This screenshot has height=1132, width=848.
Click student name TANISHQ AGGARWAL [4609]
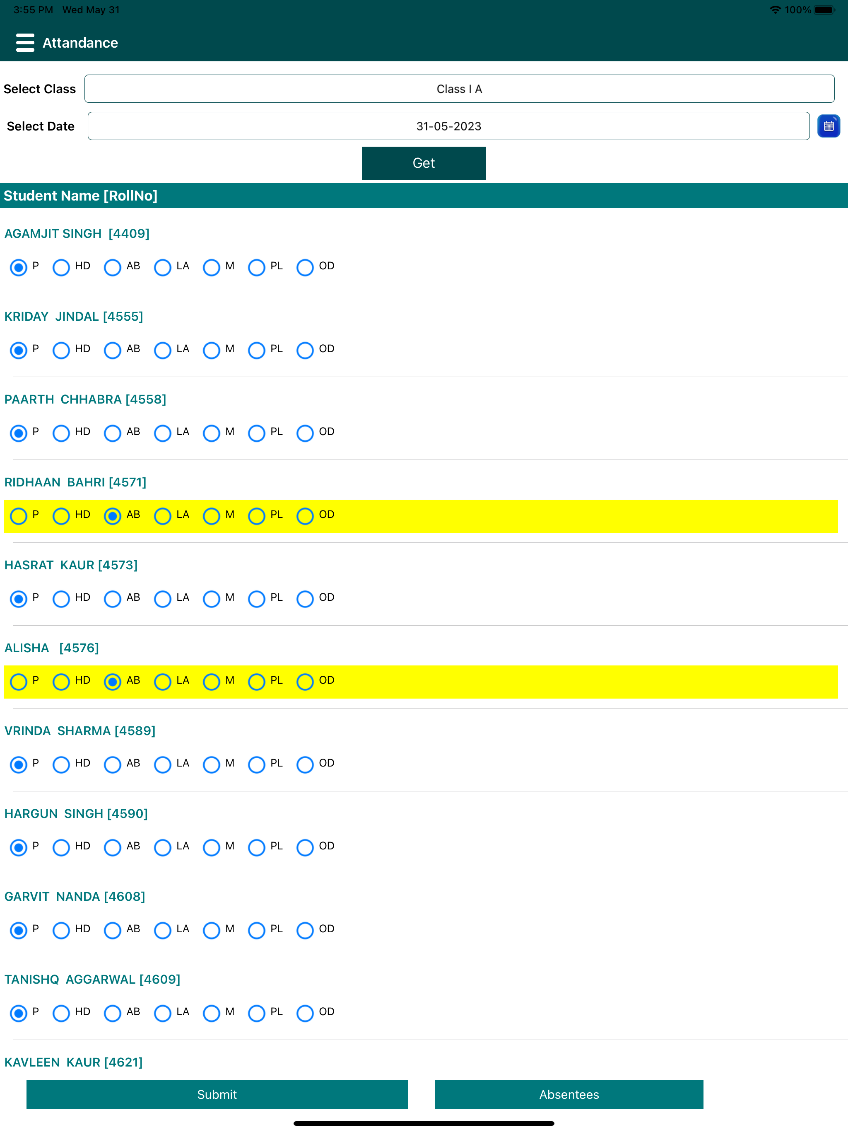(x=93, y=980)
